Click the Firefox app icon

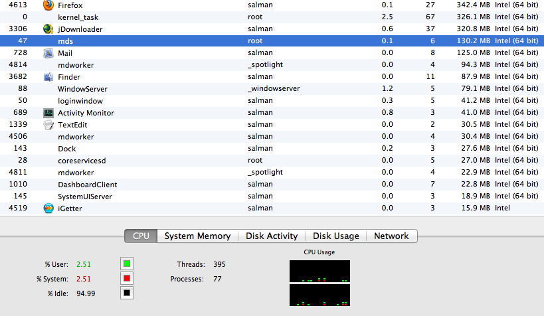pos(48,5)
